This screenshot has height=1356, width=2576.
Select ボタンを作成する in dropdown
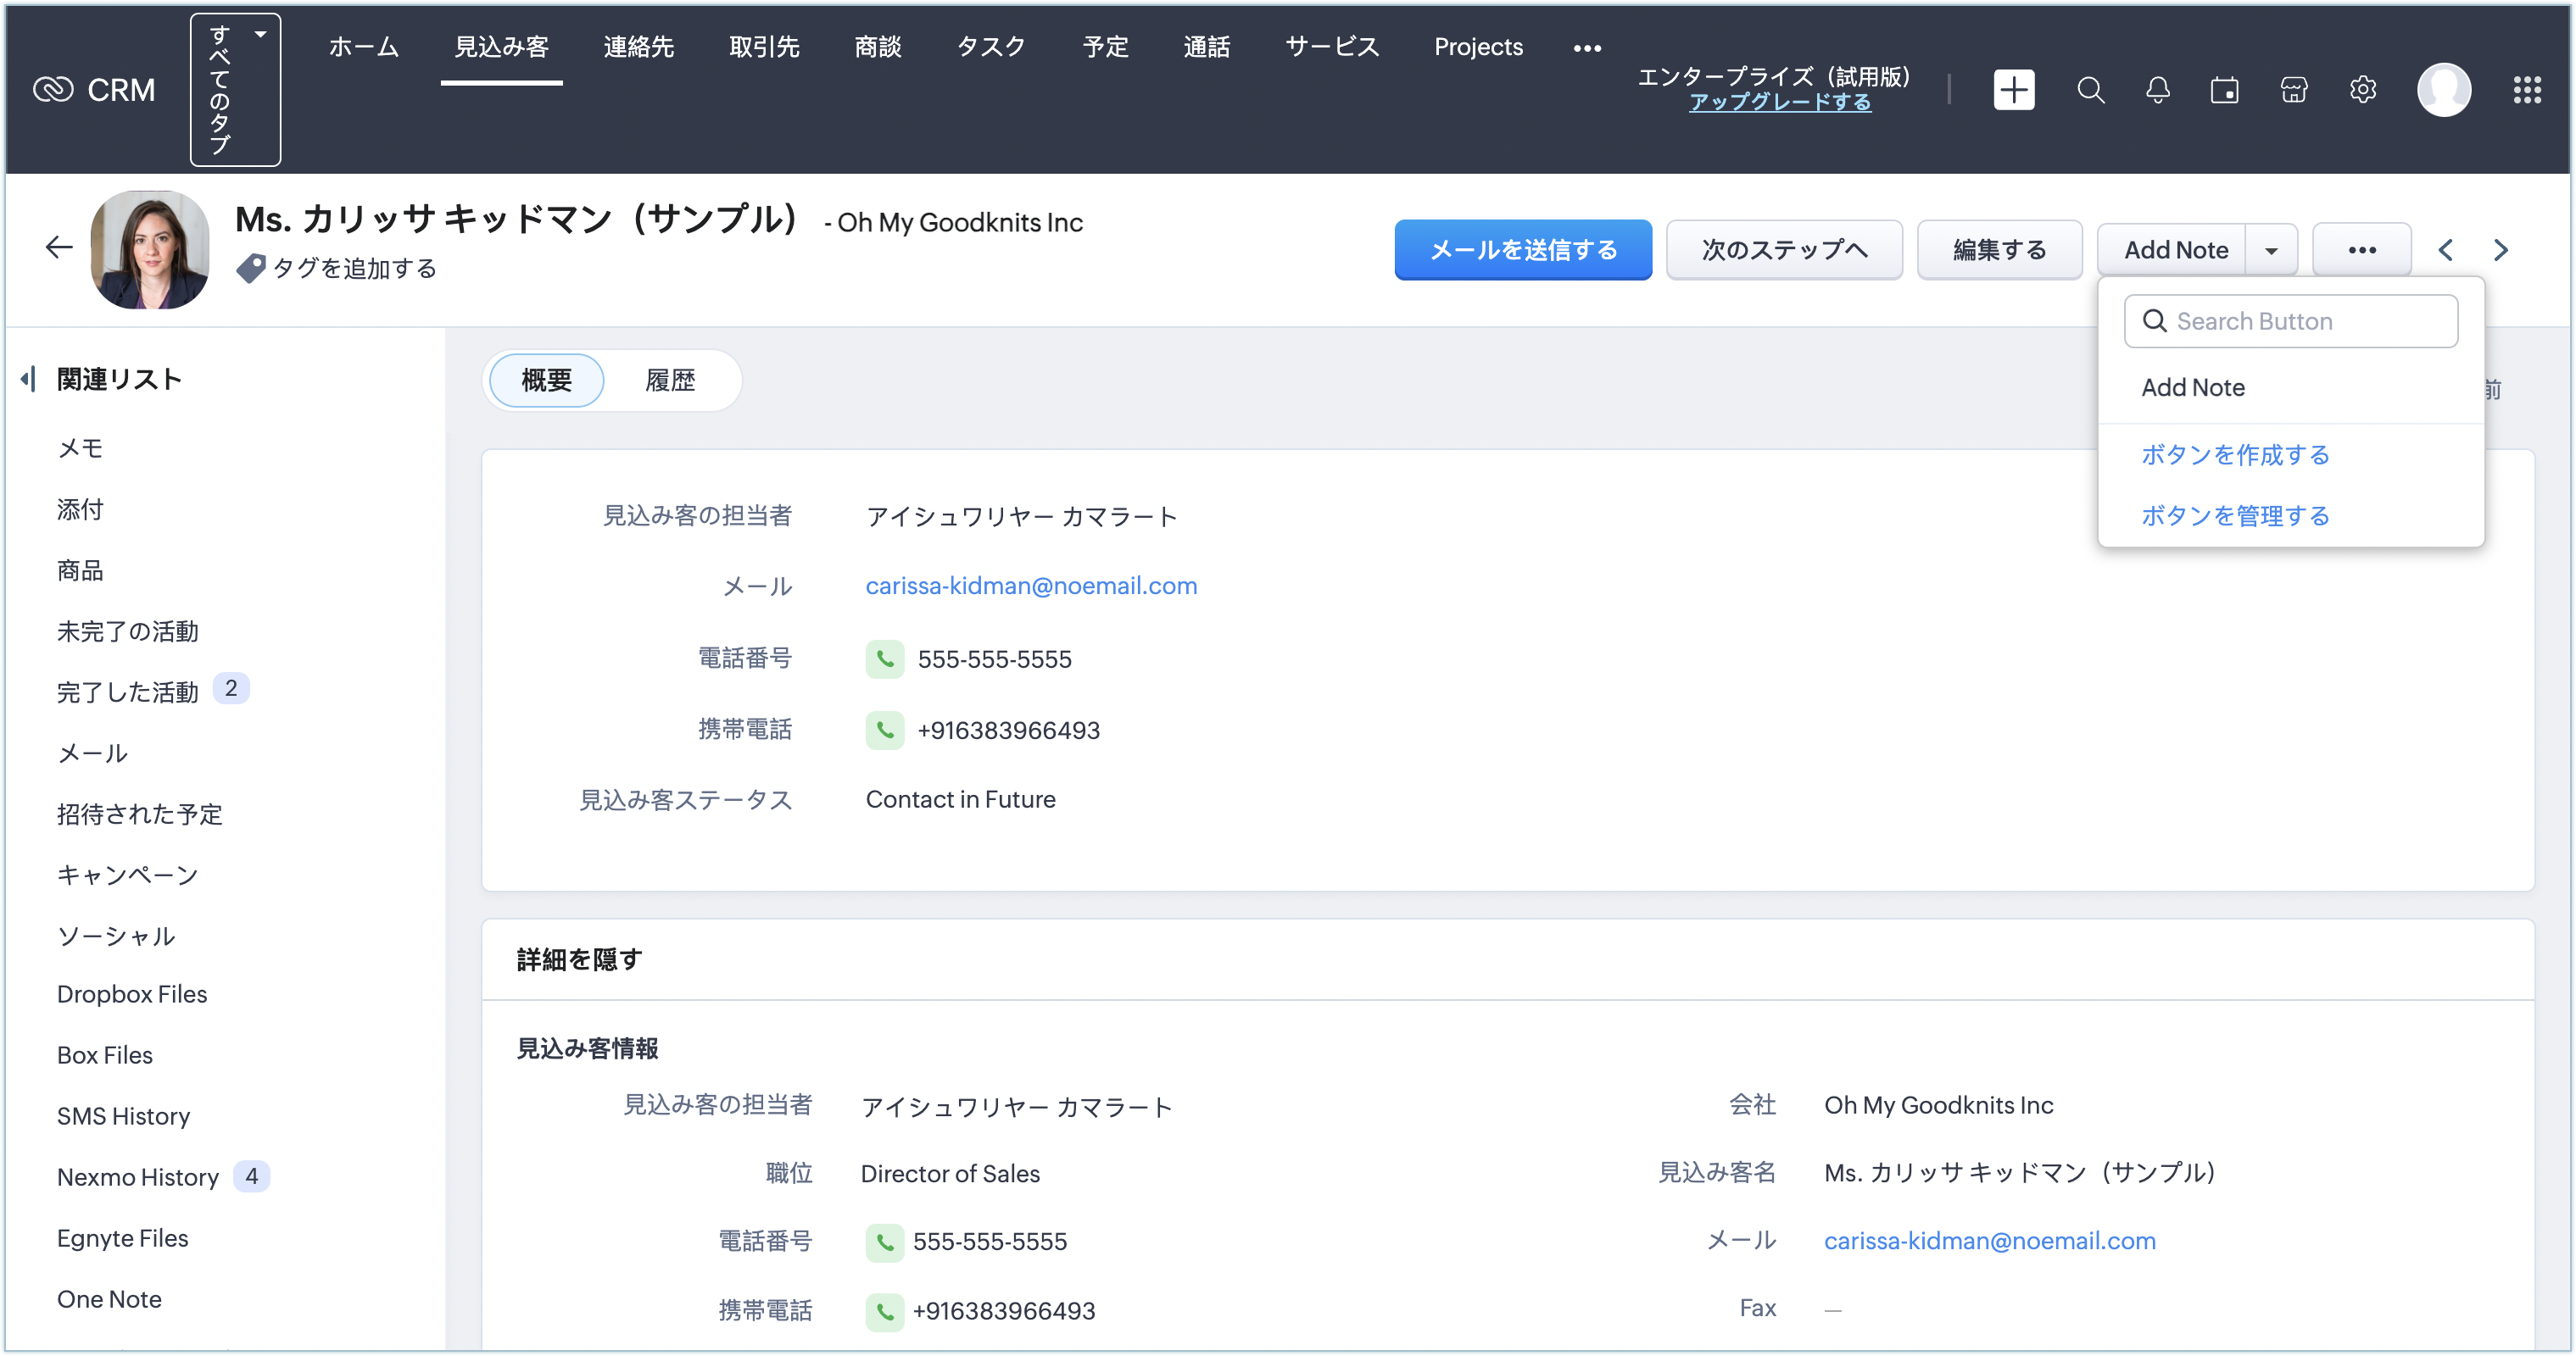(2235, 454)
